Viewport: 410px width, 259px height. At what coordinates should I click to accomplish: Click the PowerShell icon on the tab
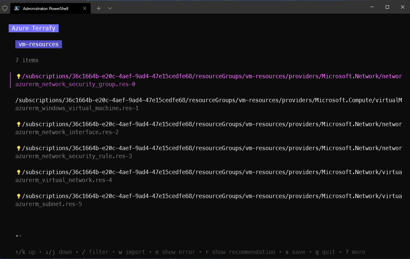(x=17, y=8)
